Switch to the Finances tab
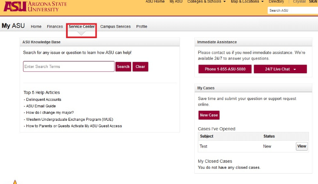The height and width of the screenshot is (184, 318). 55,26
